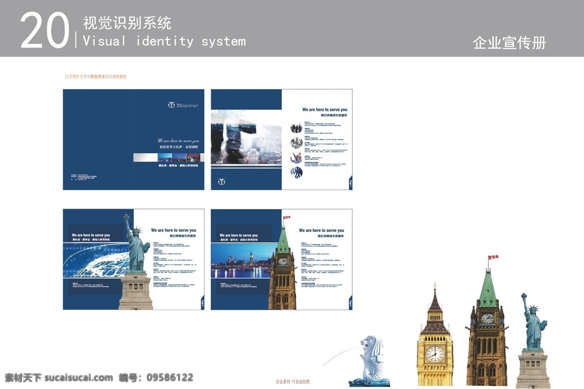Open the brochure spread featuring the globe graphic

click(133, 260)
